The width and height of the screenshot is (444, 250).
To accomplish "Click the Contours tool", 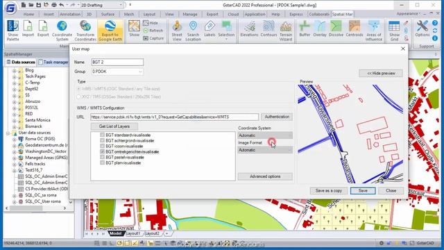I will pos(268,28).
